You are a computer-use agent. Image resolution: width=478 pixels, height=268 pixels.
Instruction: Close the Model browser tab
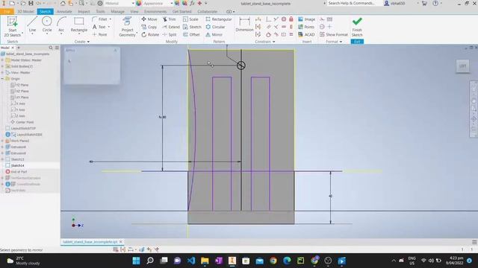(13, 48)
